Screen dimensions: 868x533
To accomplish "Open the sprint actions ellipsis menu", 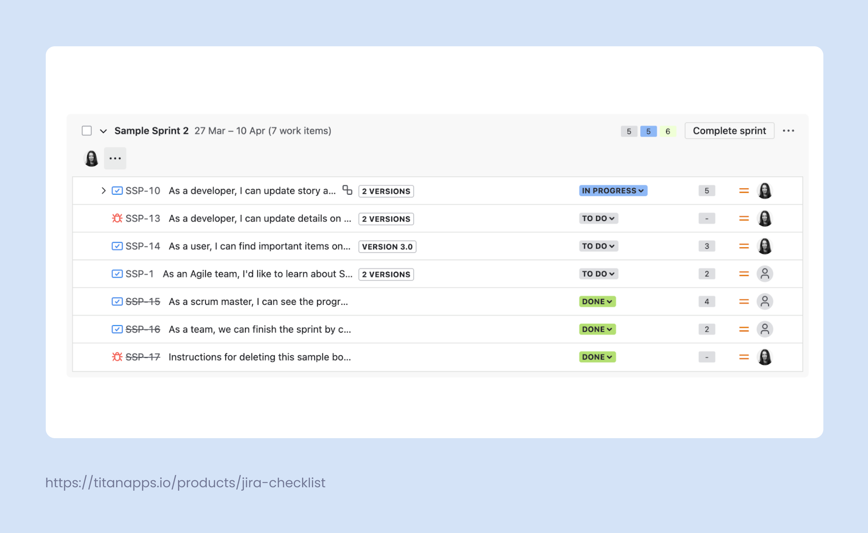I will point(788,130).
